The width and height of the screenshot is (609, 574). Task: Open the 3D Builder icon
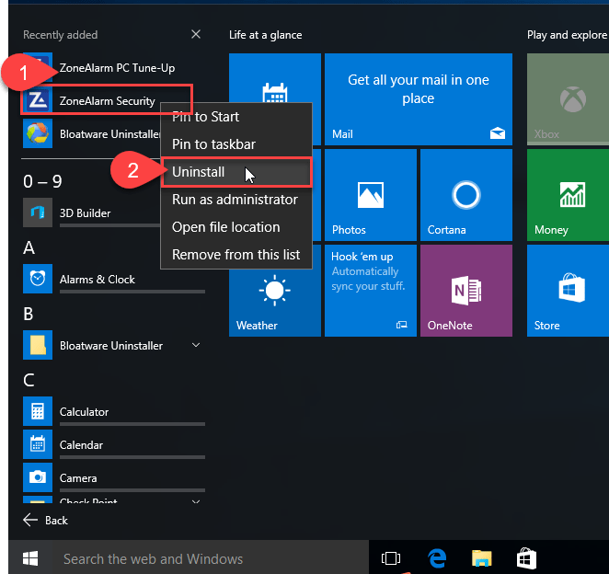click(x=38, y=212)
